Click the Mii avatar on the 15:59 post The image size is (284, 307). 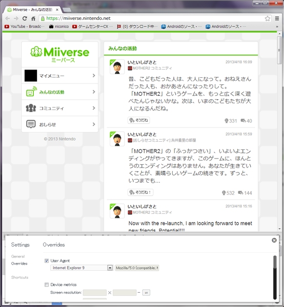click(x=117, y=139)
